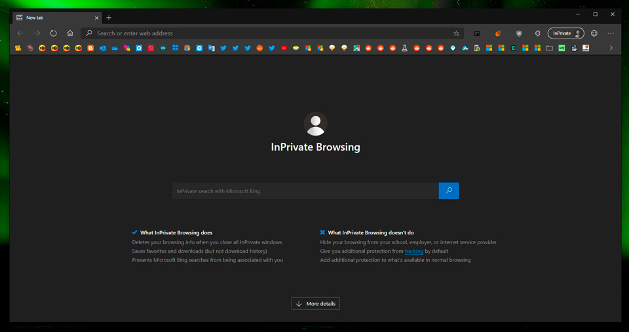Click "Add additional protection" line
629x332 pixels.
click(x=395, y=260)
